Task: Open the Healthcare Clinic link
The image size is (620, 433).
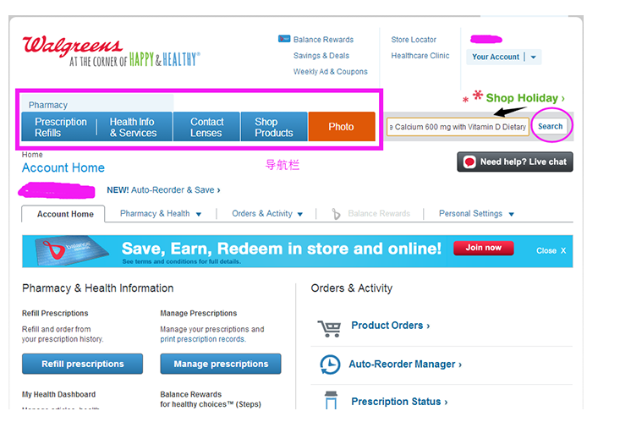Action: click(x=420, y=56)
